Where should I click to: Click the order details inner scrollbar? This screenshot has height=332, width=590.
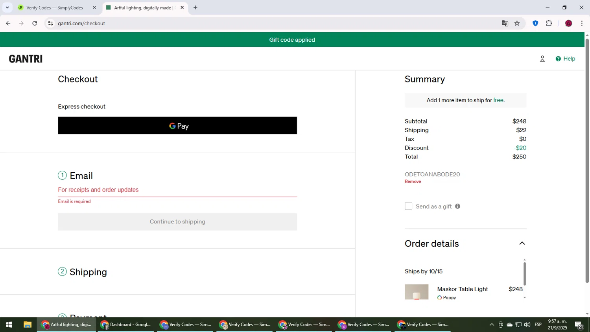pyautogui.click(x=524, y=273)
